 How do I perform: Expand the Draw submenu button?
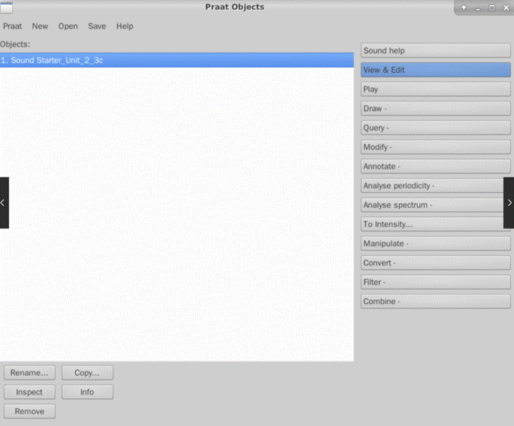[x=436, y=108]
